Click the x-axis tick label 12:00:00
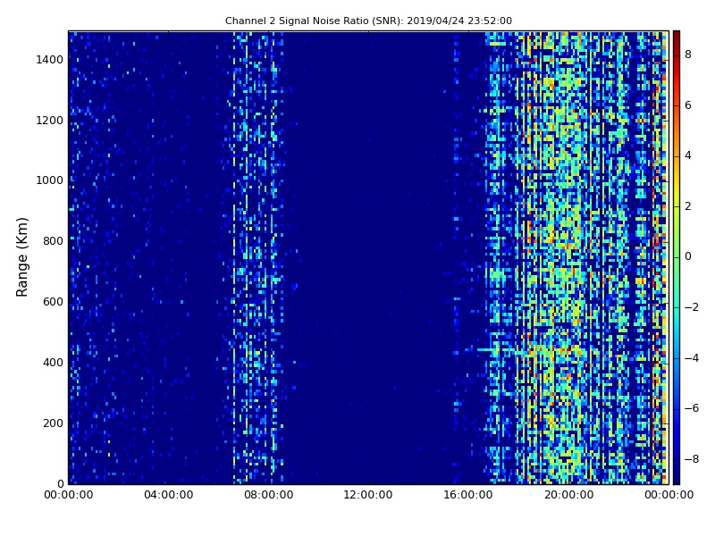This screenshot has height=536, width=715. click(368, 495)
